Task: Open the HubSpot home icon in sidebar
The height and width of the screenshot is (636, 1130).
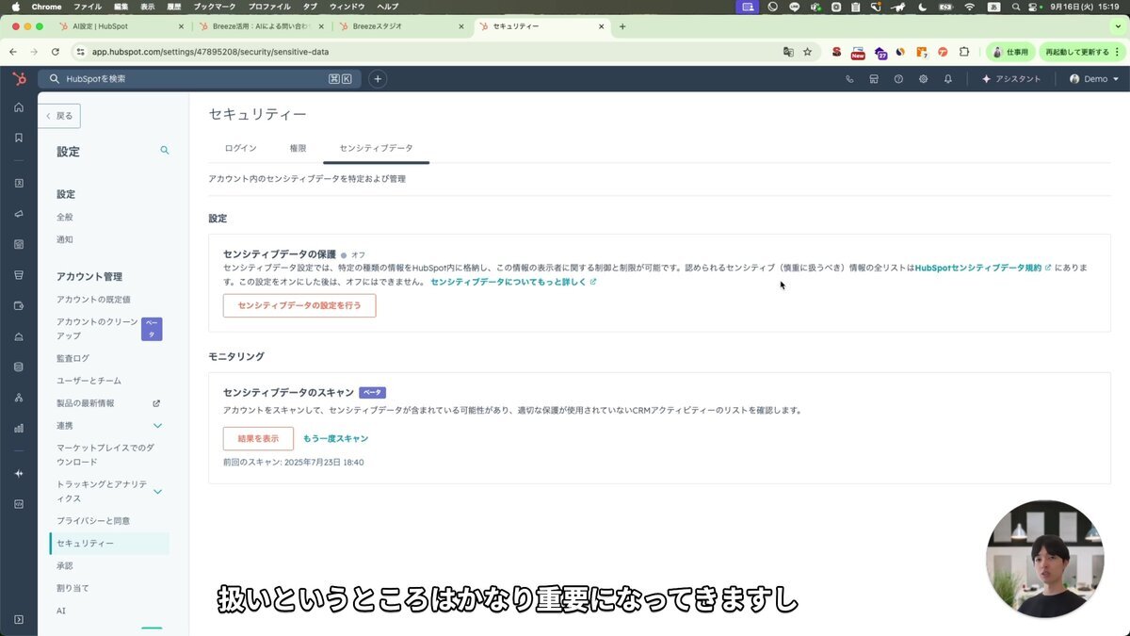Action: [19, 107]
